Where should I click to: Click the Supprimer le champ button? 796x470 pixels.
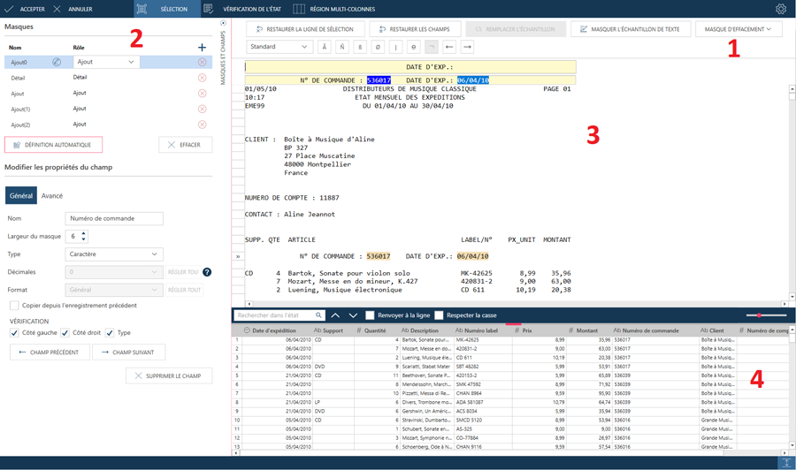click(x=168, y=376)
